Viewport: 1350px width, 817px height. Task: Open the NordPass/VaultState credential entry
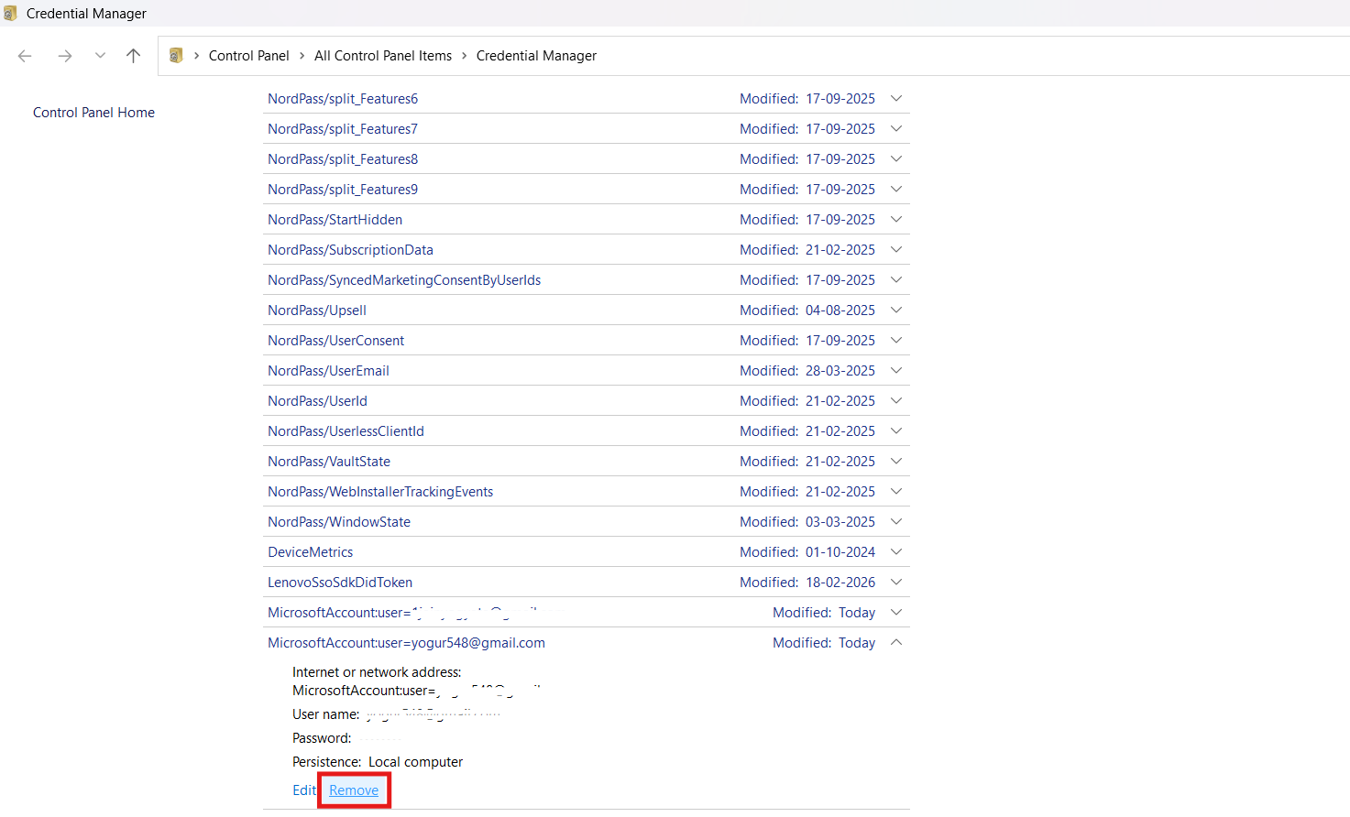point(329,462)
